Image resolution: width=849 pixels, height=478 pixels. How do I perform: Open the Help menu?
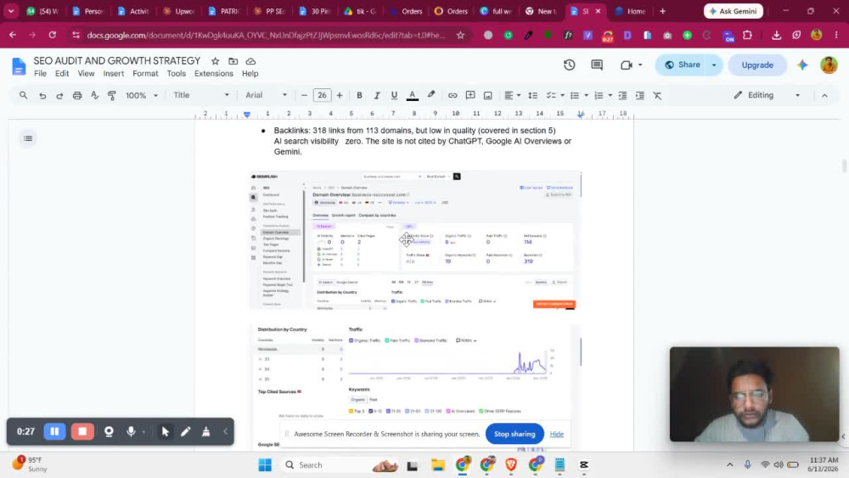pos(250,74)
